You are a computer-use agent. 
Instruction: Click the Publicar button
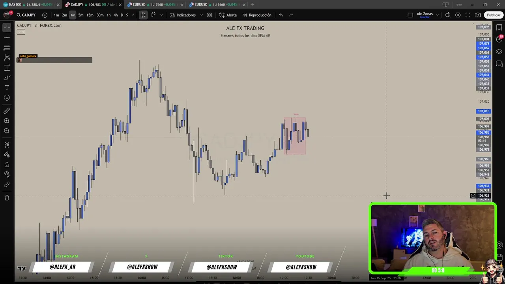pyautogui.click(x=494, y=15)
